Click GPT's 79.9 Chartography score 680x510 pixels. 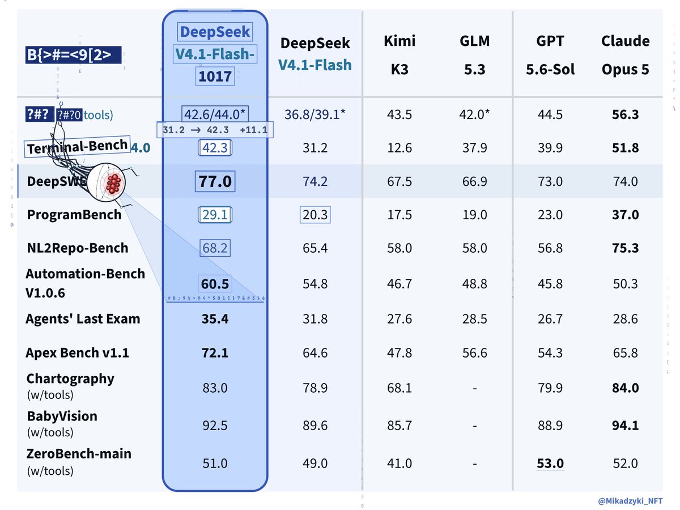click(x=550, y=388)
